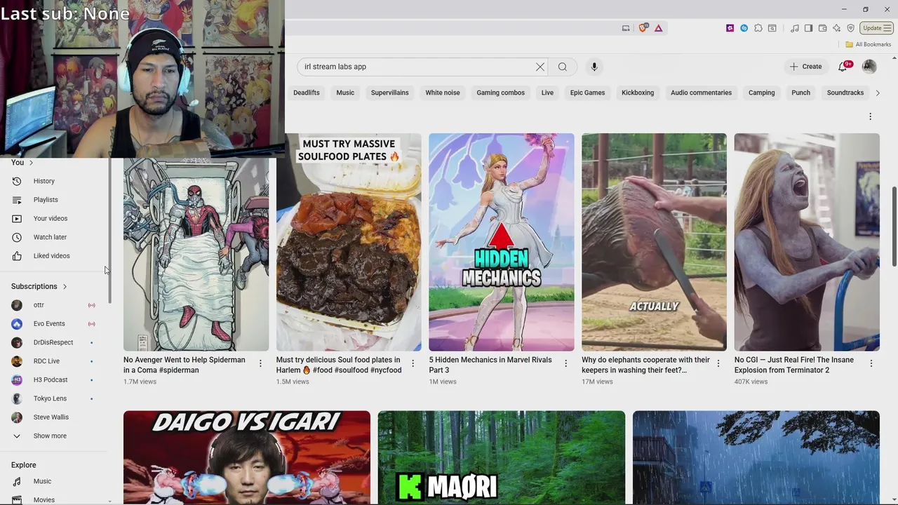Clear the search box with the X
The width and height of the screenshot is (898, 505).
coord(540,67)
